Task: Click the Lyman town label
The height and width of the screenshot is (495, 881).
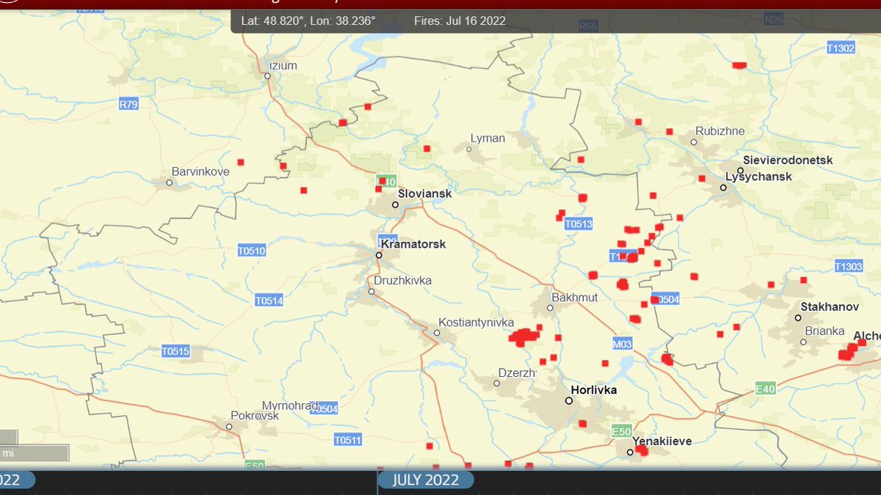Action: pos(488,138)
